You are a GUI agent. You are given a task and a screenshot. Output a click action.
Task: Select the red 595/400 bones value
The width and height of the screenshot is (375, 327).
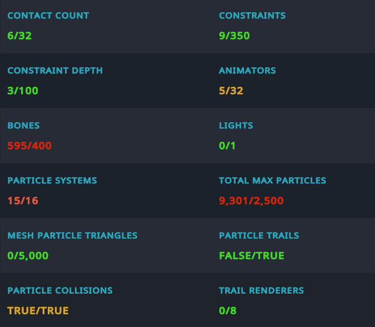[x=29, y=146]
